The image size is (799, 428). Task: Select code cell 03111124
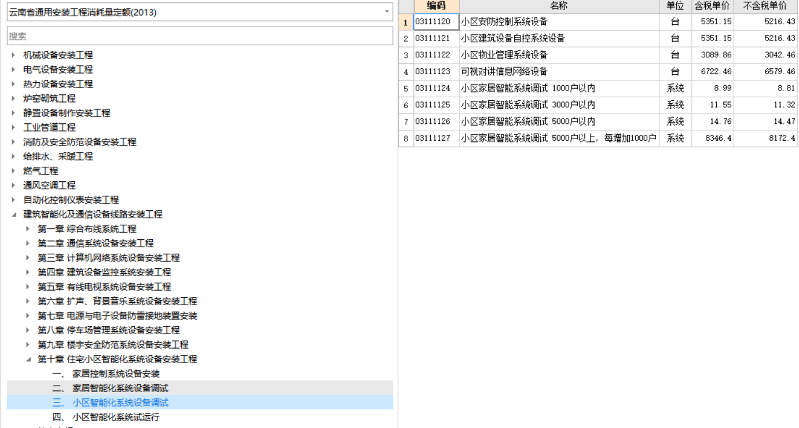coord(437,89)
